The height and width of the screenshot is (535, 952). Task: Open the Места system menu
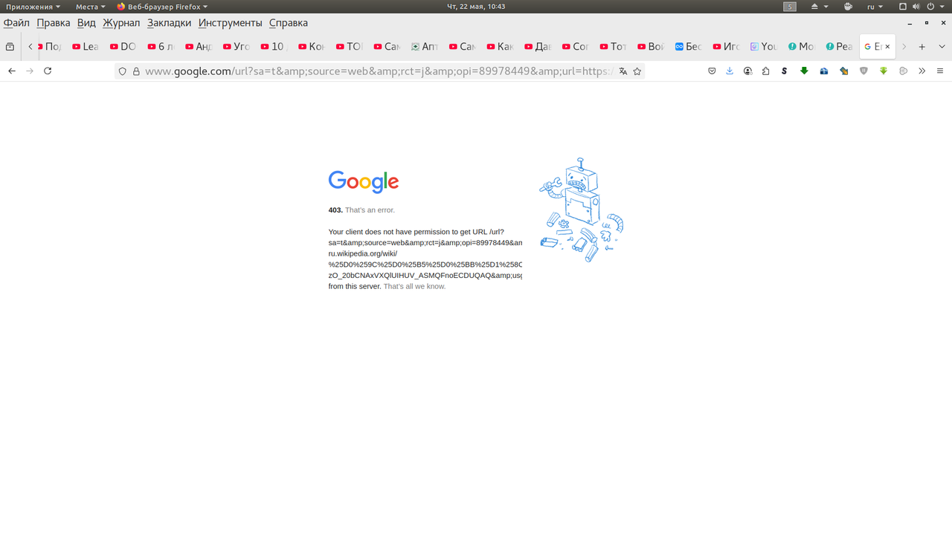click(91, 7)
